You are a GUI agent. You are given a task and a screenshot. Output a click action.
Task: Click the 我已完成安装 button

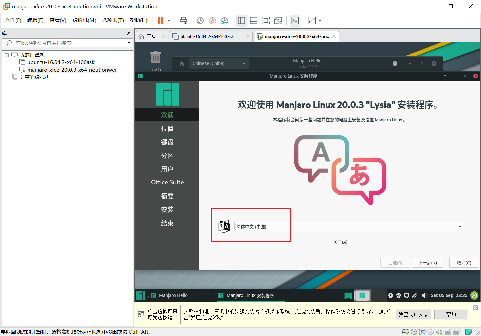pyautogui.click(x=413, y=314)
